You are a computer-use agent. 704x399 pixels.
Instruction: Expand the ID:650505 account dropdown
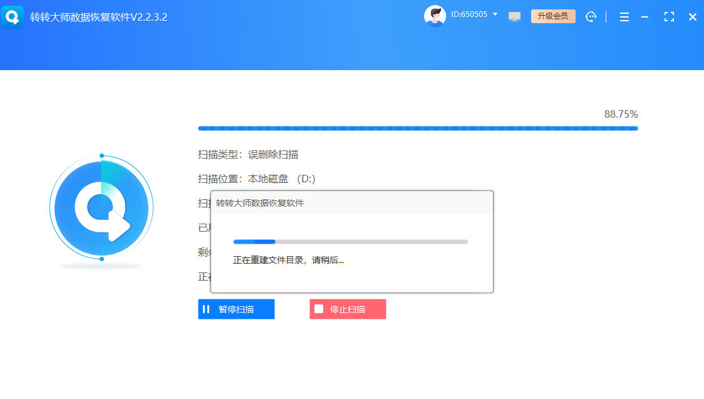[x=495, y=14]
